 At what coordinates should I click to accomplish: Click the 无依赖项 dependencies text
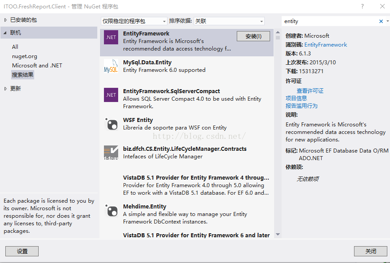click(307, 179)
